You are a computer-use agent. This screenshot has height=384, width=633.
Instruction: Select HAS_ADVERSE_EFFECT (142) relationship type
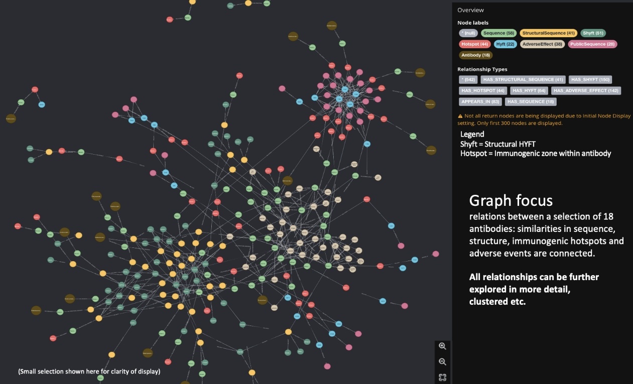click(586, 91)
